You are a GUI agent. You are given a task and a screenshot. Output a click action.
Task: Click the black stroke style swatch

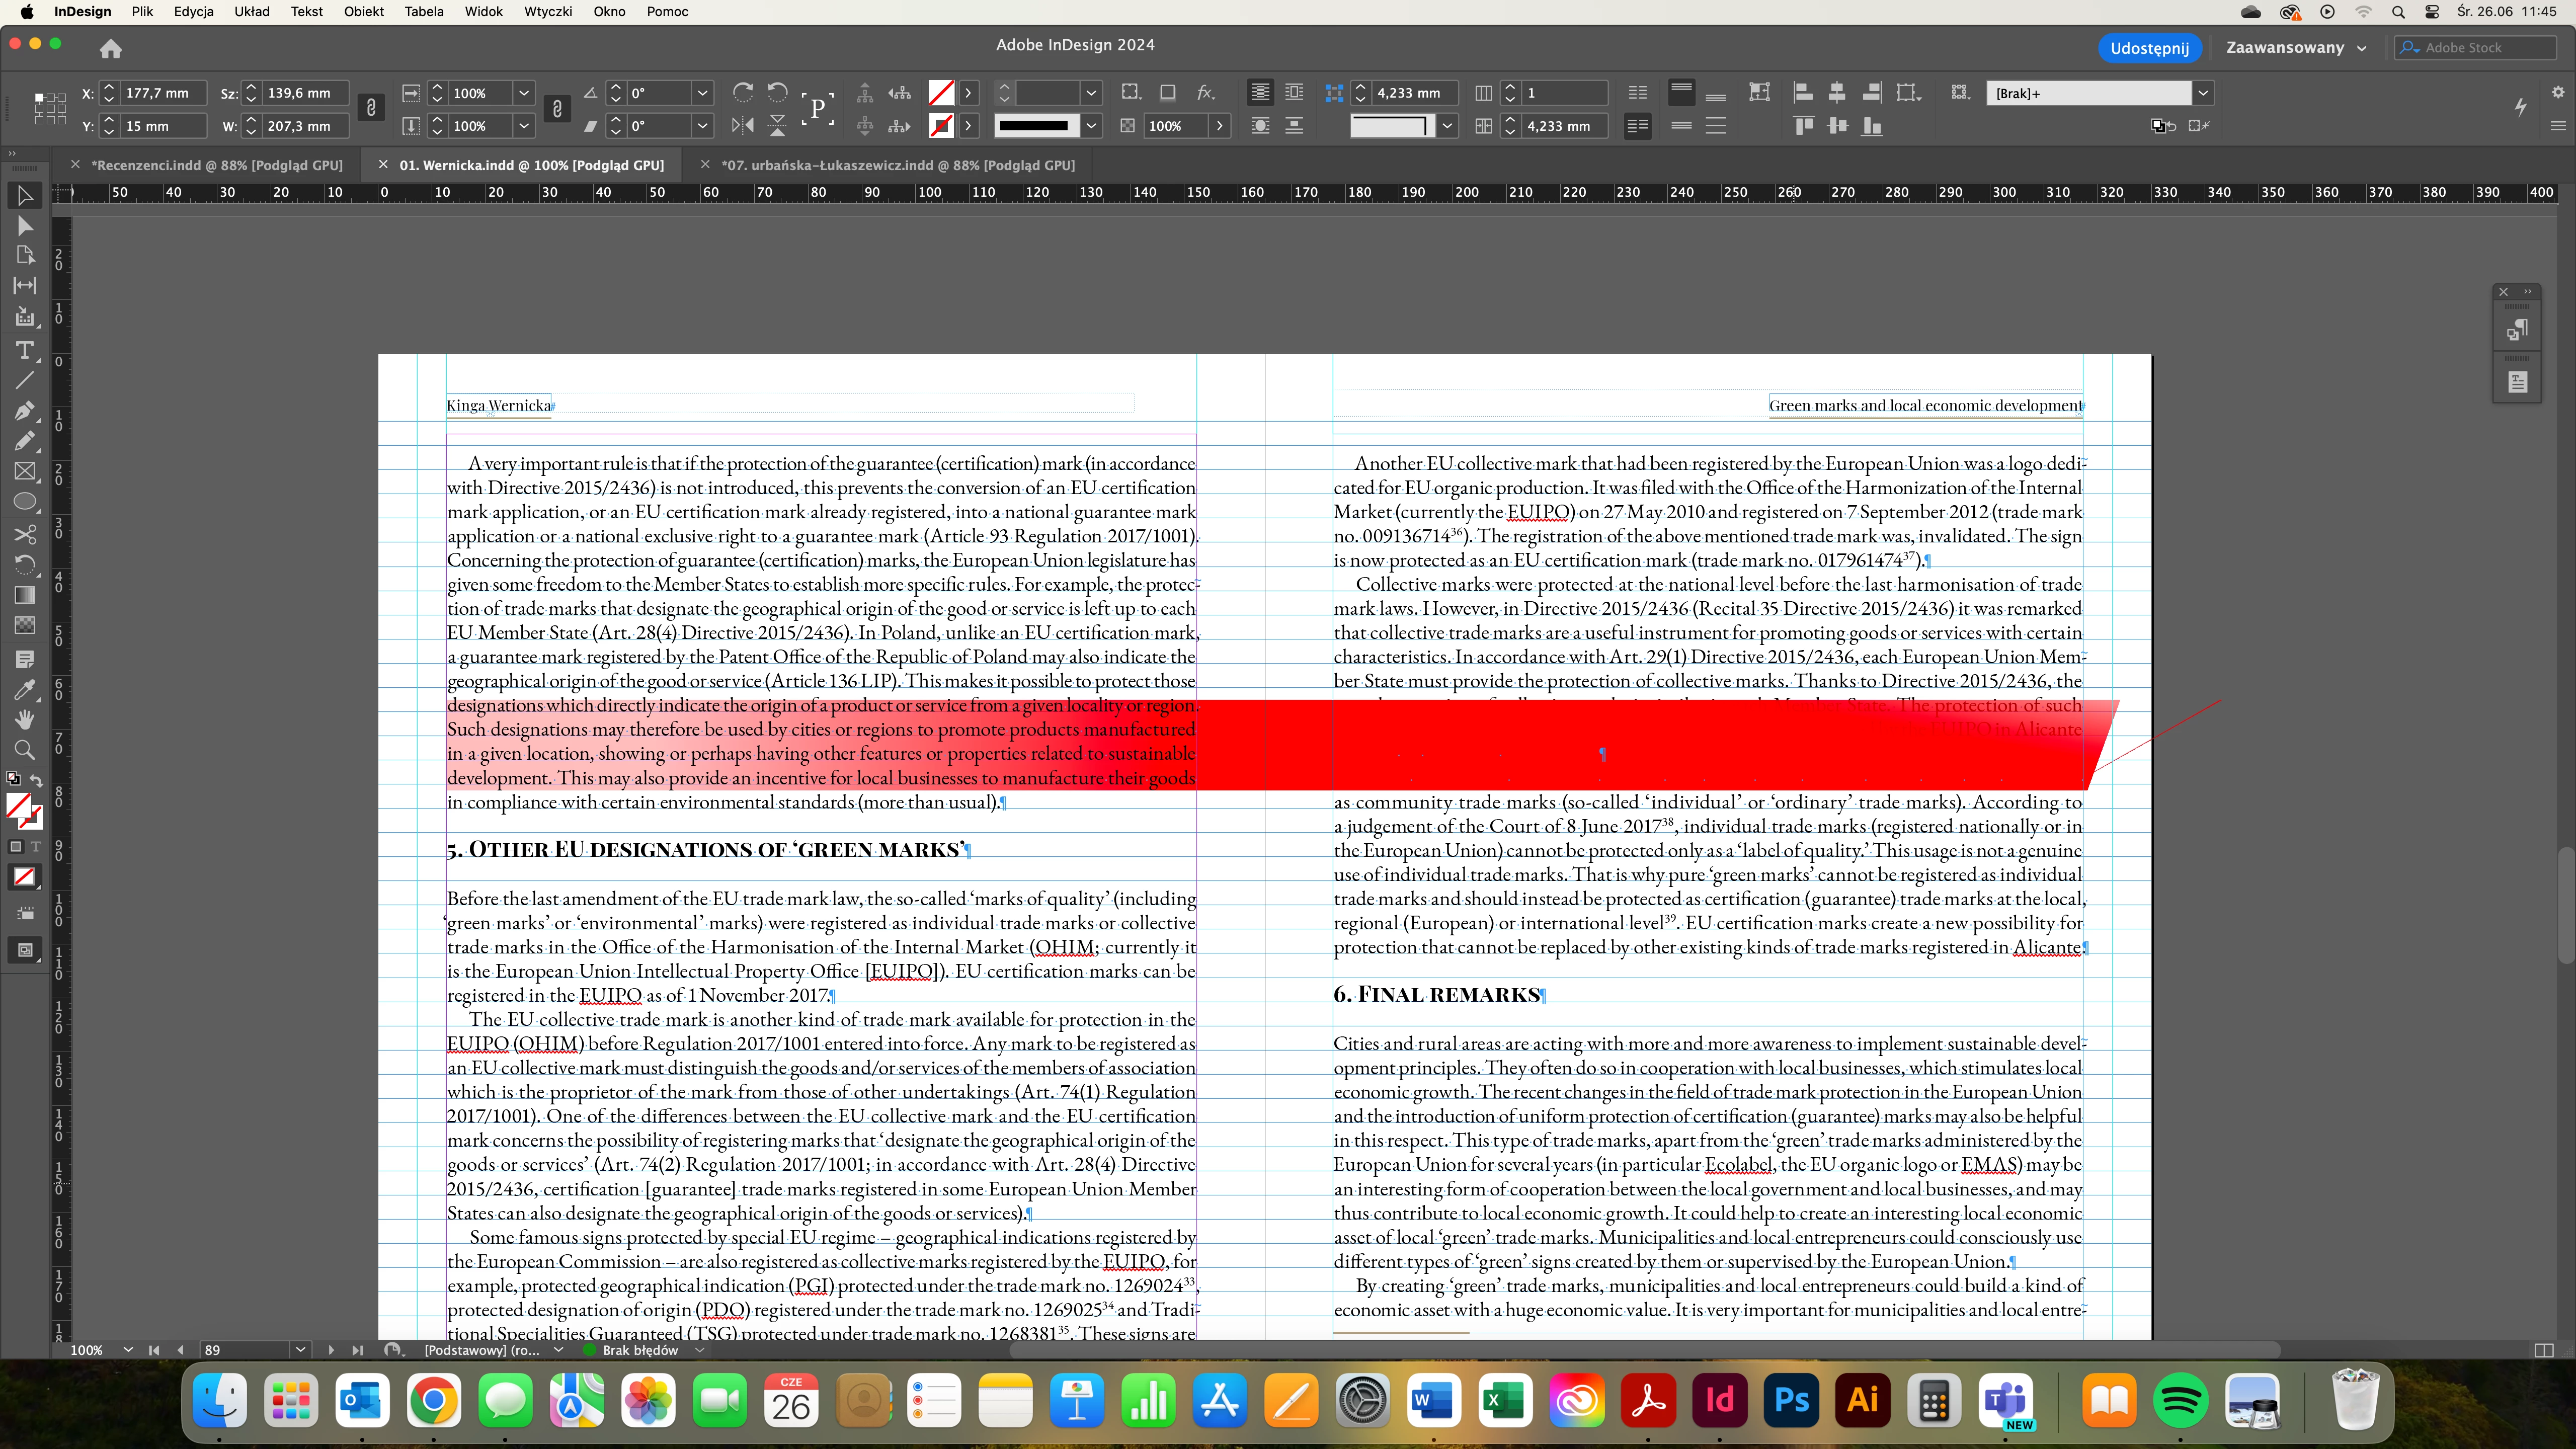tap(1034, 126)
